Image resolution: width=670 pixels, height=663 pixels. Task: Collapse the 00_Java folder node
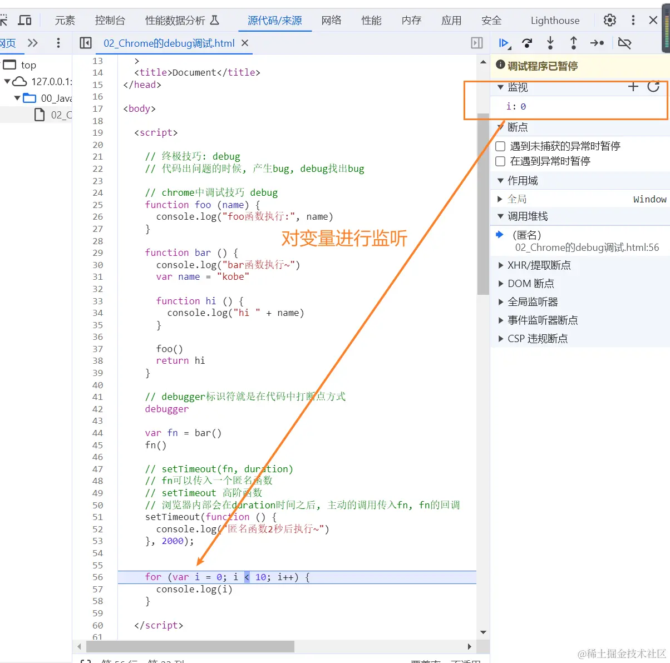tap(17, 98)
